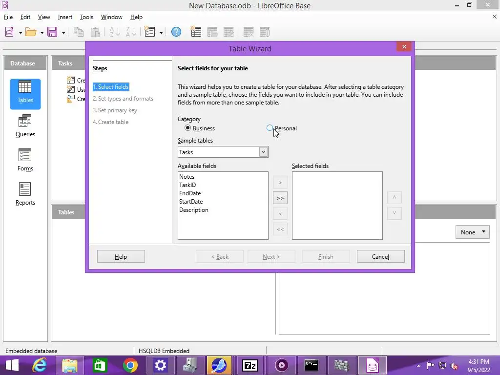Open Internet Explorer from the taskbar
This screenshot has width=500, height=375.
40,365
